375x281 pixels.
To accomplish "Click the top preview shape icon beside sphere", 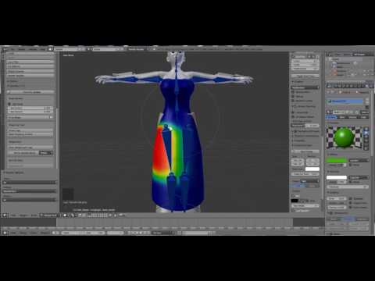I will point(366,130).
